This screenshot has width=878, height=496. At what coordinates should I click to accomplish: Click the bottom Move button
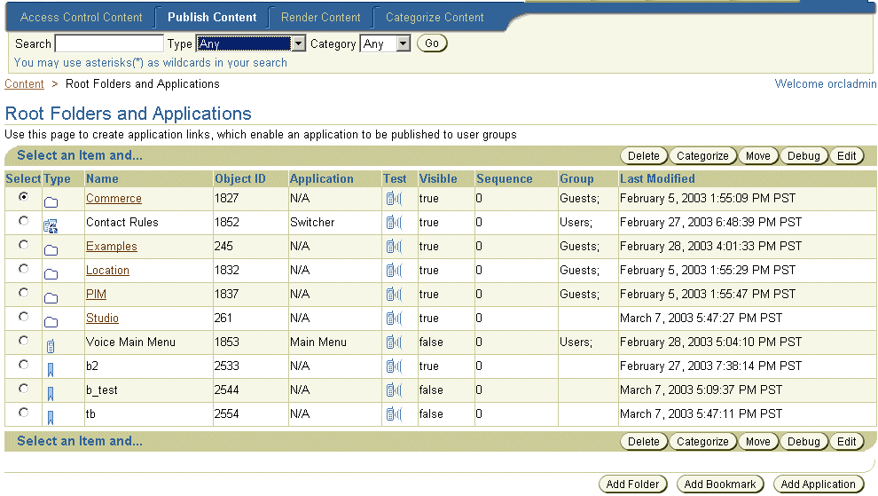click(x=758, y=442)
